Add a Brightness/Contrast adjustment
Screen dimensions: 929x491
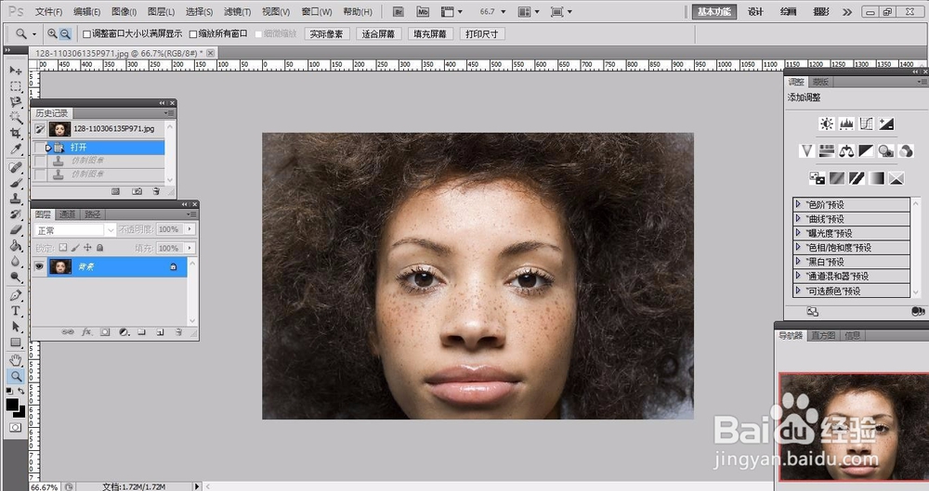pos(827,123)
